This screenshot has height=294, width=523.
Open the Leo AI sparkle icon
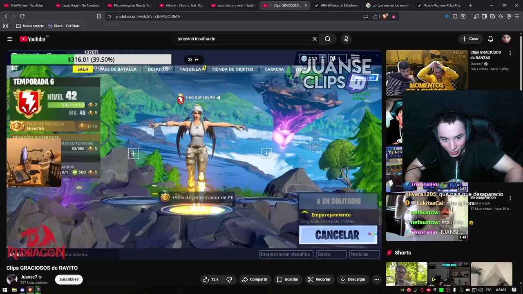click(x=501, y=16)
